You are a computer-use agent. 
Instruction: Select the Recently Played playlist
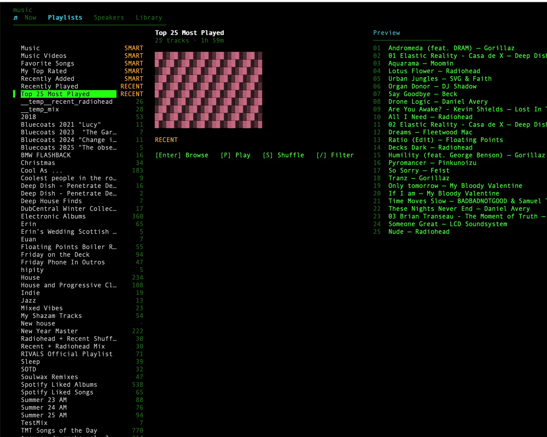tap(82, 86)
